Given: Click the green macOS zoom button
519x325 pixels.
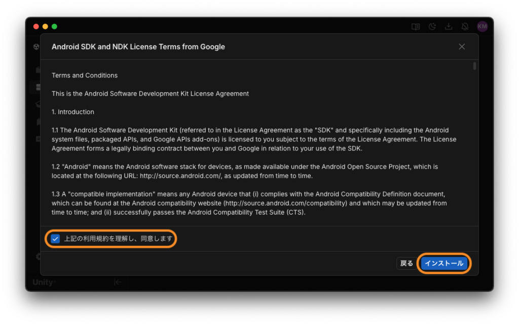Looking at the screenshot, I should (x=54, y=26).
